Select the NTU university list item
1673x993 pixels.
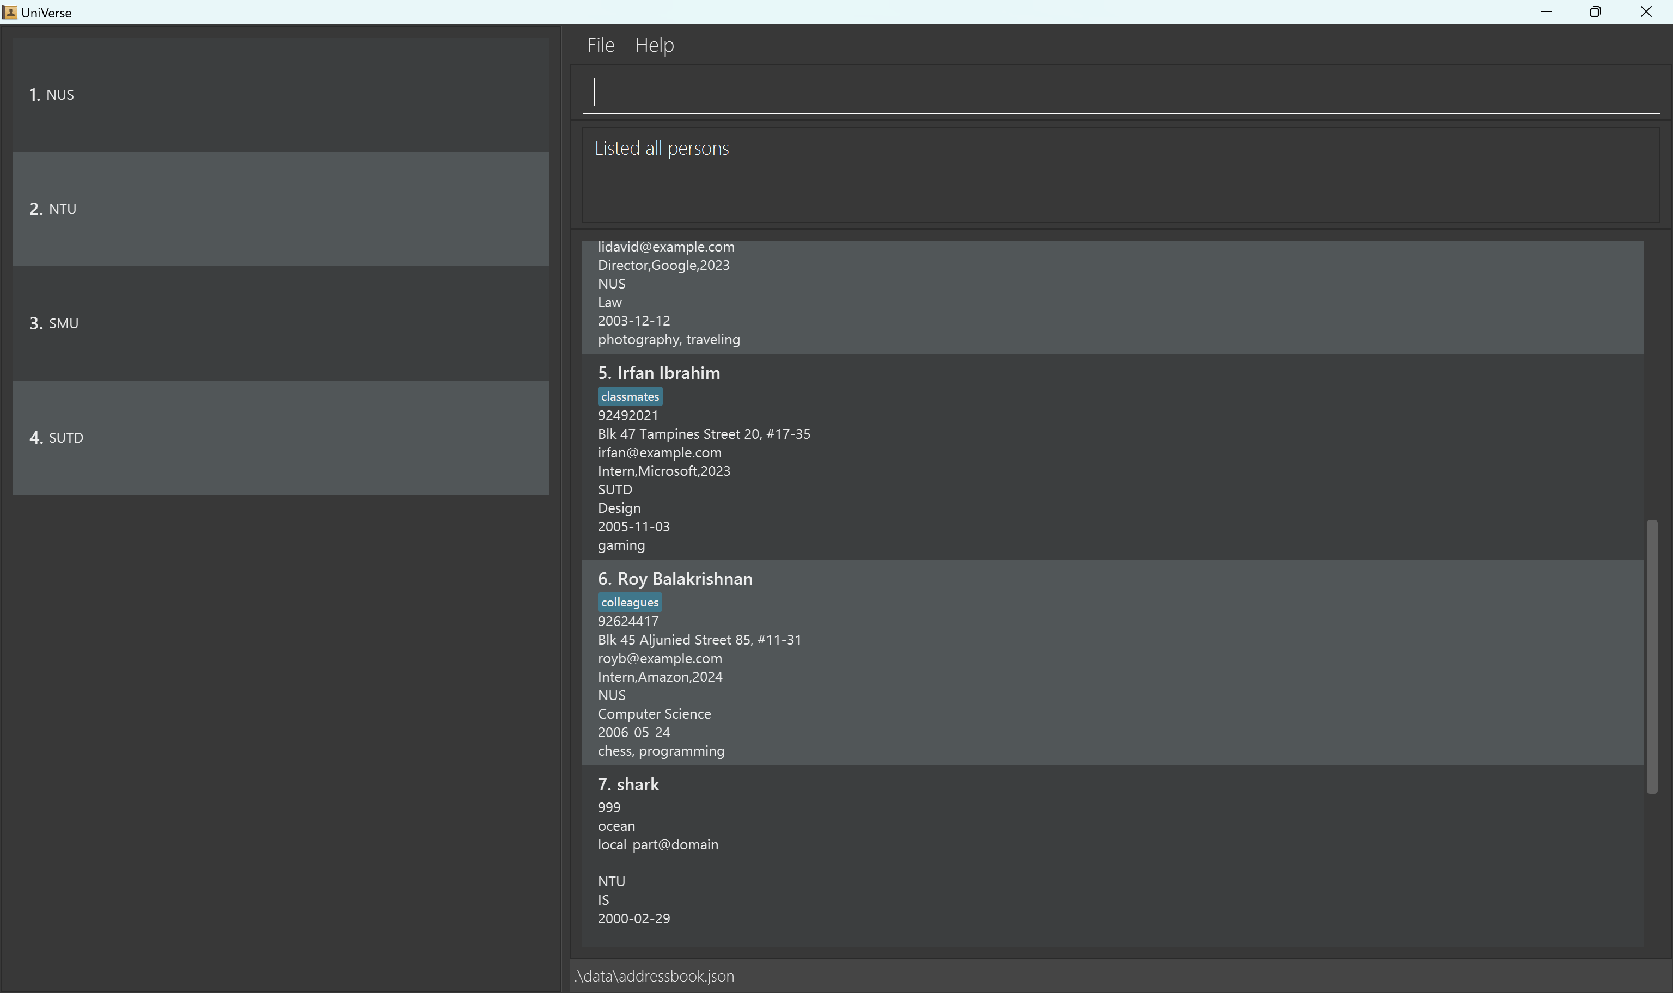[x=280, y=209]
